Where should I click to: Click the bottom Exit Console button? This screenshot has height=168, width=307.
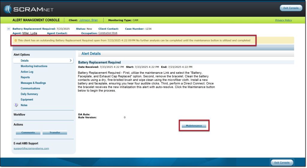click(282, 163)
